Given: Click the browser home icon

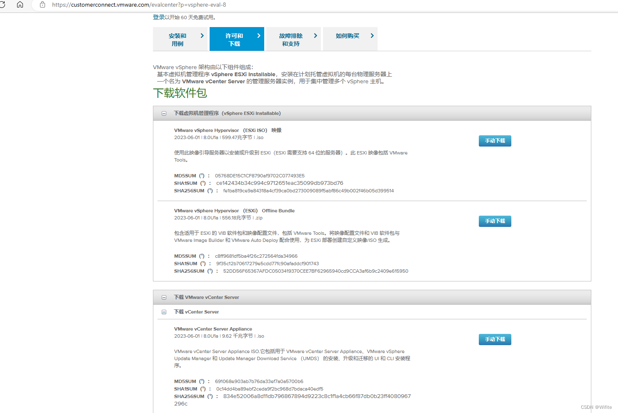Looking at the screenshot, I should coord(20,5).
